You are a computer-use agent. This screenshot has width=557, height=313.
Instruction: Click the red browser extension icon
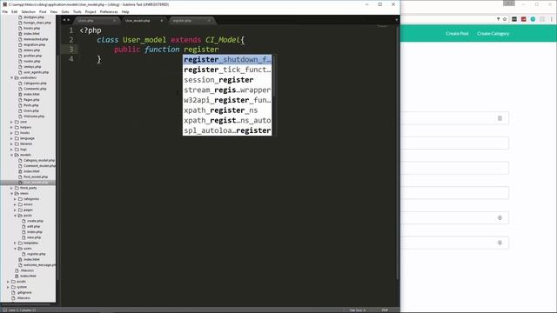(524, 19)
